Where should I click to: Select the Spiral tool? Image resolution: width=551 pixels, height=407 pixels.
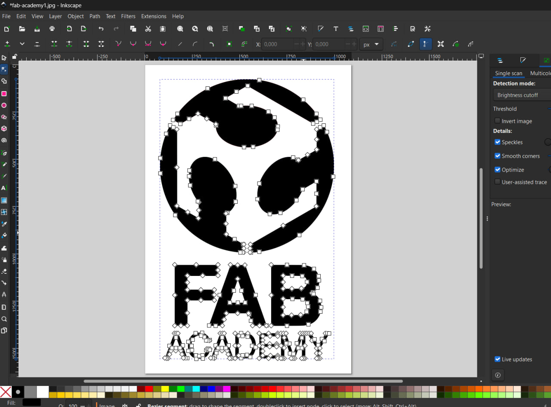click(4, 140)
